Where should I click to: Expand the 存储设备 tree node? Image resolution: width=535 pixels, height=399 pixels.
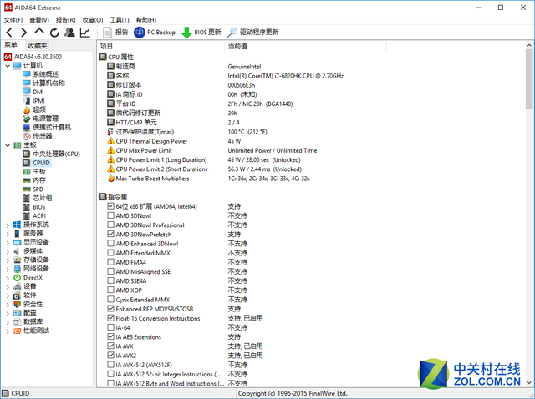coord(8,260)
